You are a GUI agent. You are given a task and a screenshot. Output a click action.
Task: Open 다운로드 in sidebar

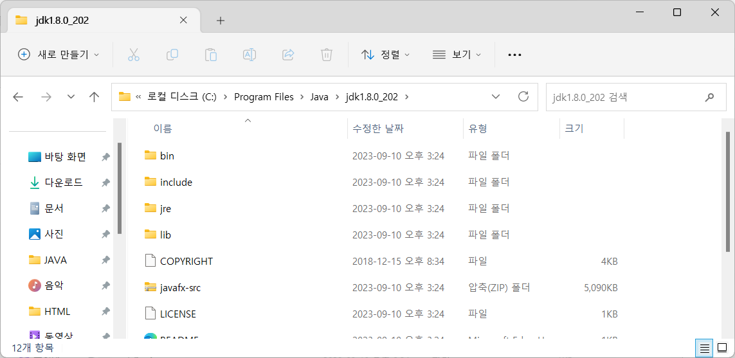pos(64,183)
